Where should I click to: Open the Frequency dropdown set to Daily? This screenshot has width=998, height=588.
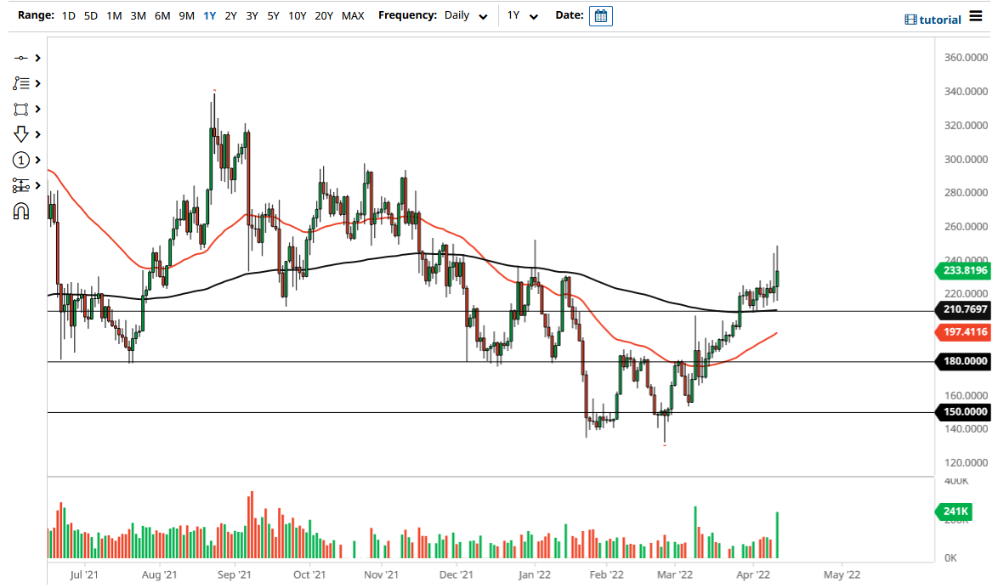coord(466,15)
